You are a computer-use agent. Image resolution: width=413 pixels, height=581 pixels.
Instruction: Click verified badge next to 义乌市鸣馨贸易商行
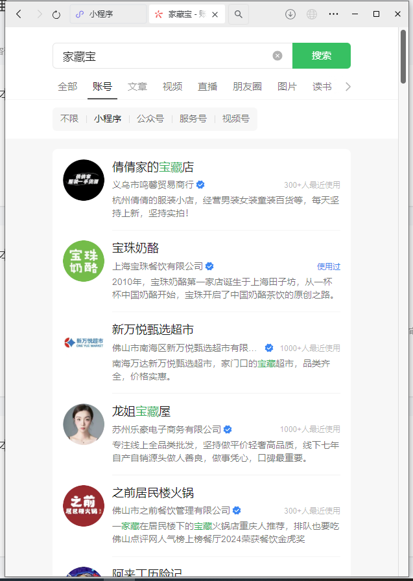(200, 185)
